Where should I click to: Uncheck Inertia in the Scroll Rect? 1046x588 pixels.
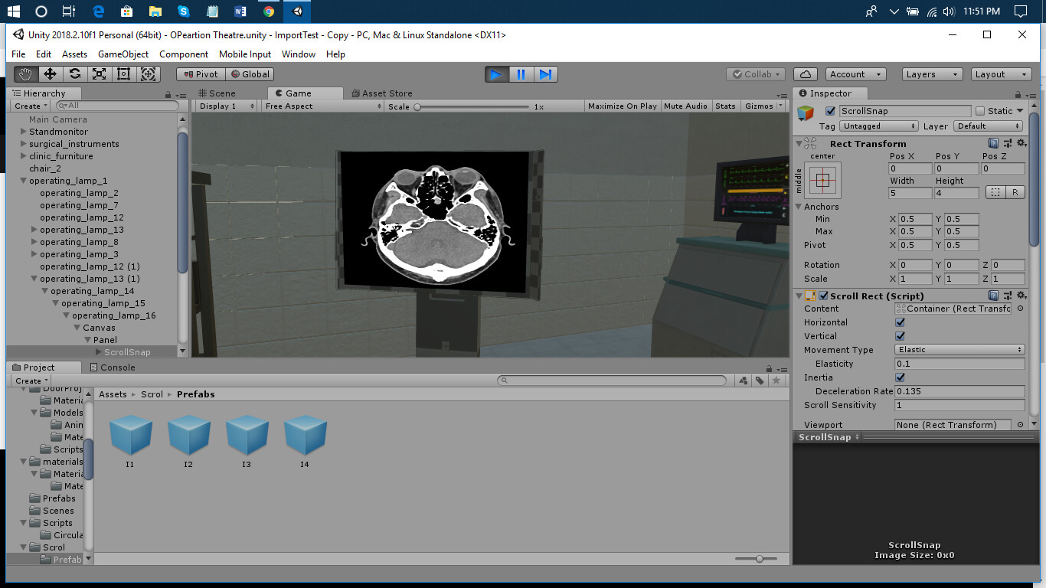click(x=899, y=377)
